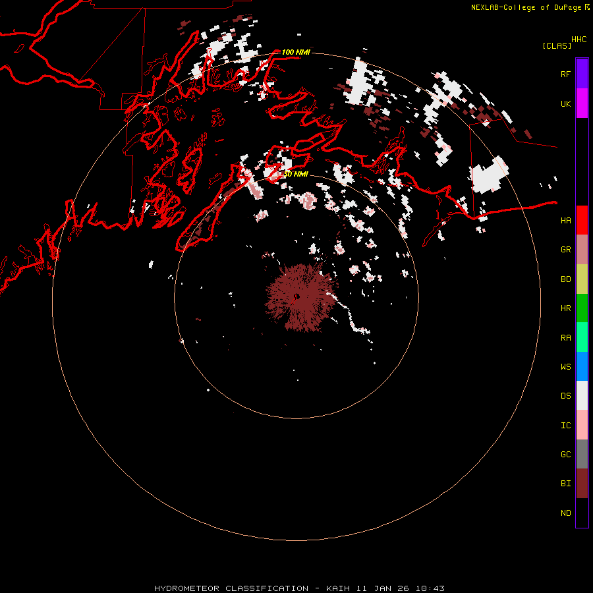This screenshot has height=593, width=593.
Task: Click the RF legend label
Action: click(x=565, y=74)
